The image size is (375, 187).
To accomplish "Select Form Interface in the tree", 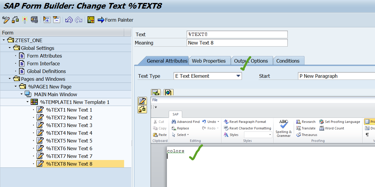I will tap(43, 63).
